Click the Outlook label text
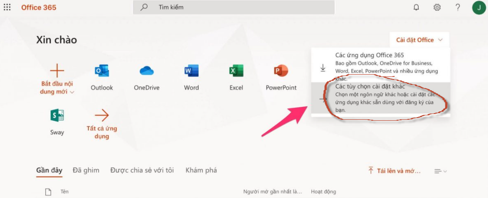Image resolution: width=488 pixels, height=198 pixels. coord(102,88)
